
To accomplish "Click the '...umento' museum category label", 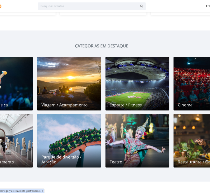I will coord(7,162).
